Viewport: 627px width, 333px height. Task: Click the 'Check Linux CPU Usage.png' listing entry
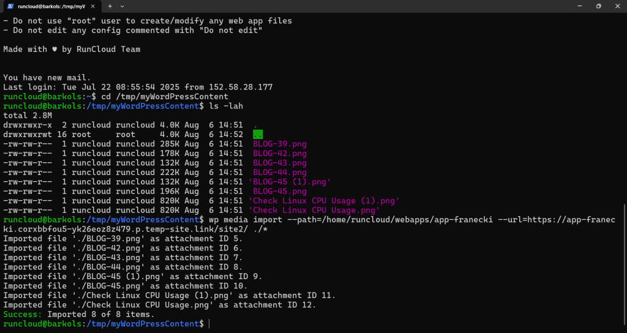[x=313, y=210]
